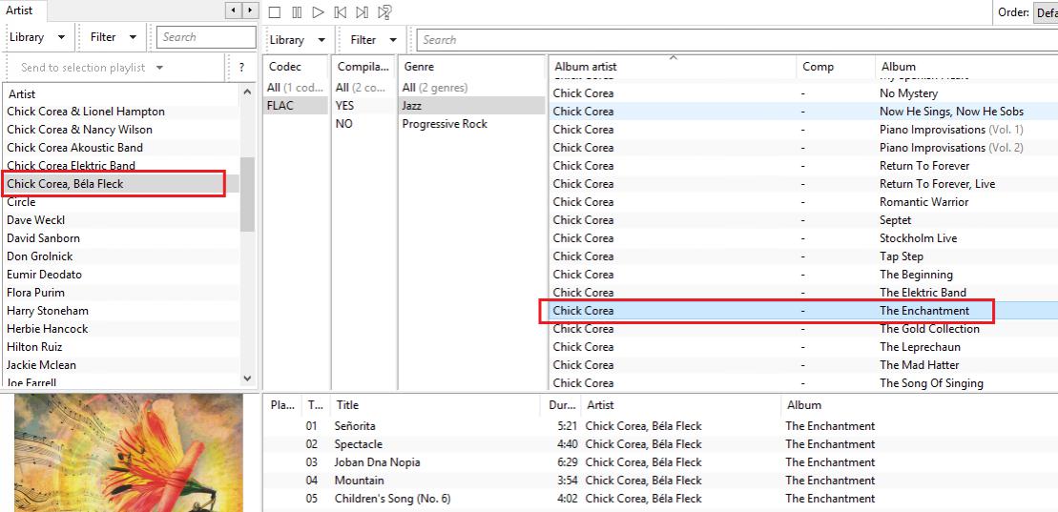
Task: Click the Stop playback button
Action: (x=275, y=12)
